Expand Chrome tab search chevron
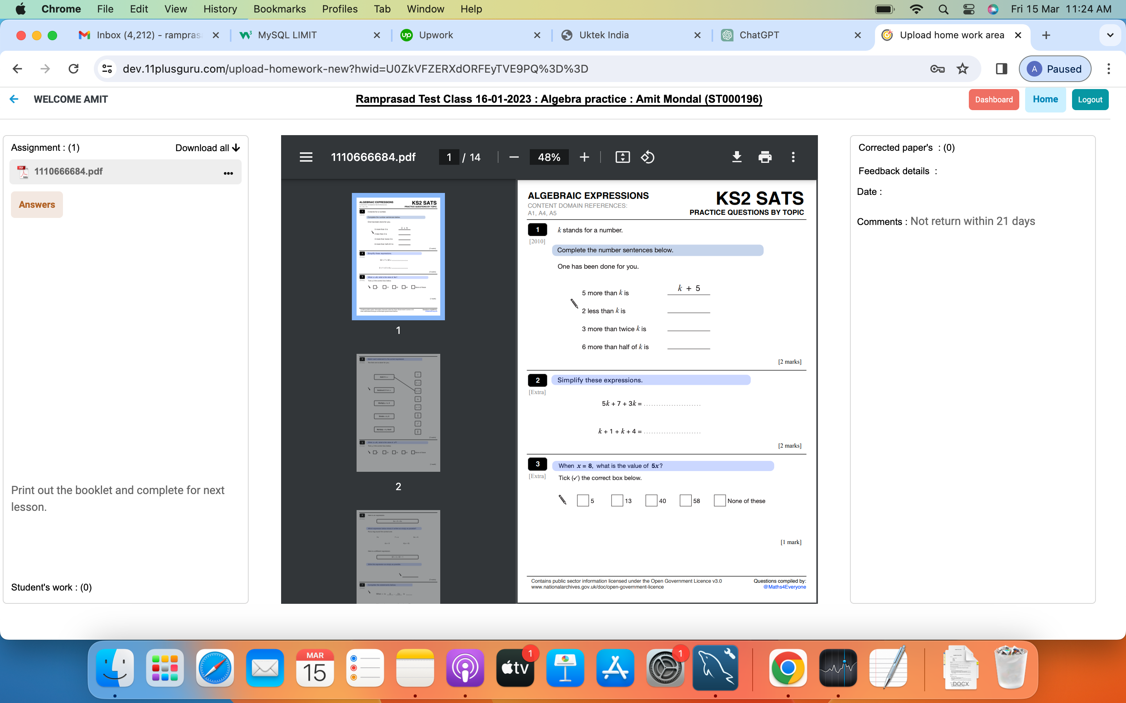1126x703 pixels. point(1110,35)
